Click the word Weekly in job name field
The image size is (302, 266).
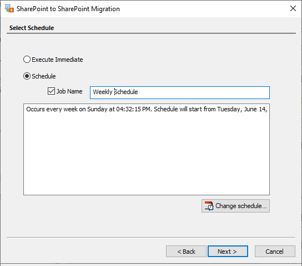[103, 92]
